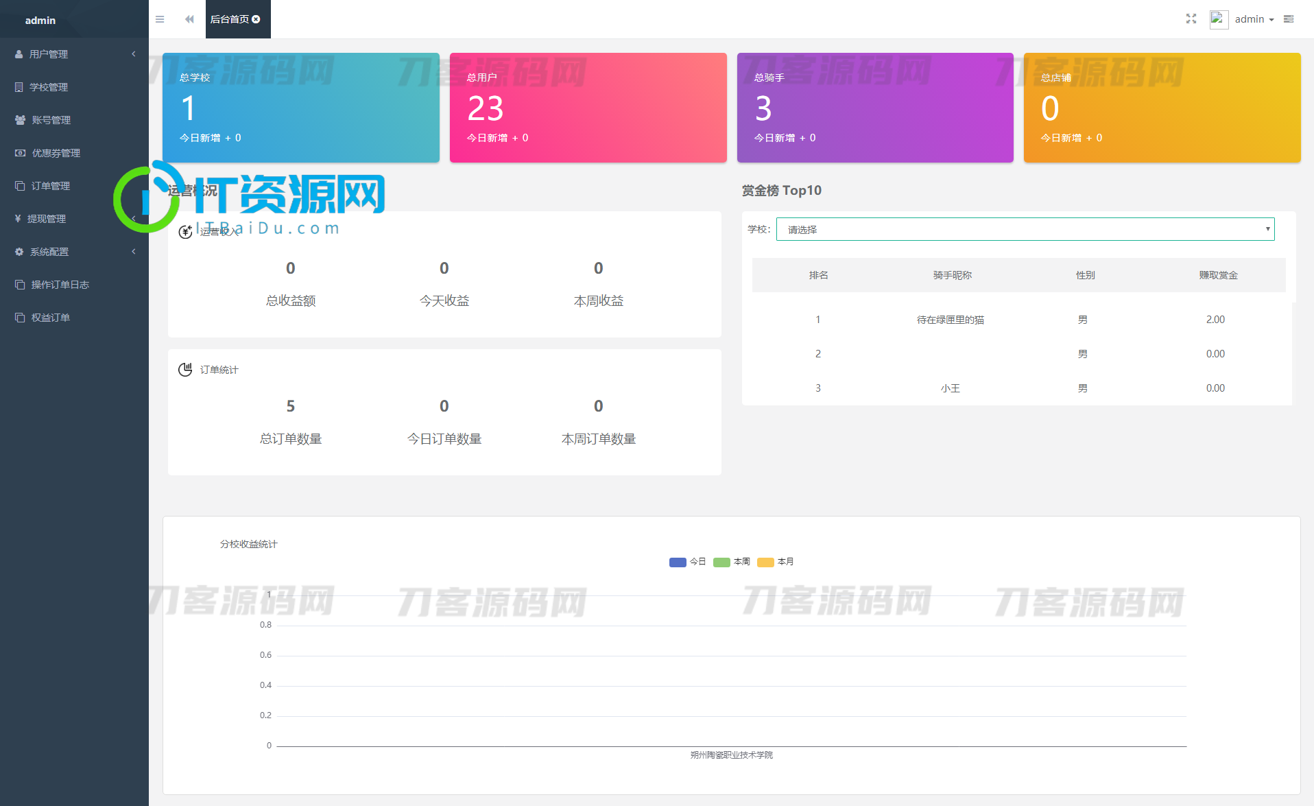Click the 账号管理 group icon
Image resolution: width=1314 pixels, height=806 pixels.
(x=20, y=120)
